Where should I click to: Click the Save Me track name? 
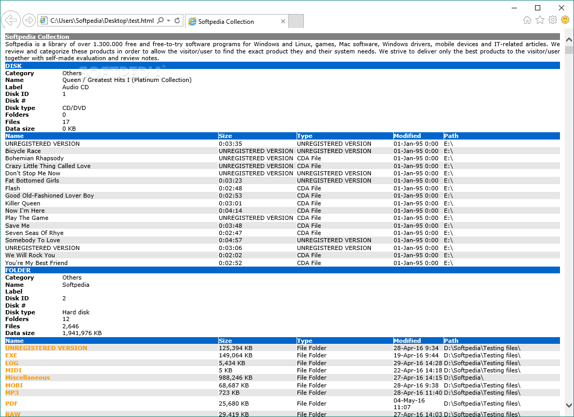click(17, 226)
